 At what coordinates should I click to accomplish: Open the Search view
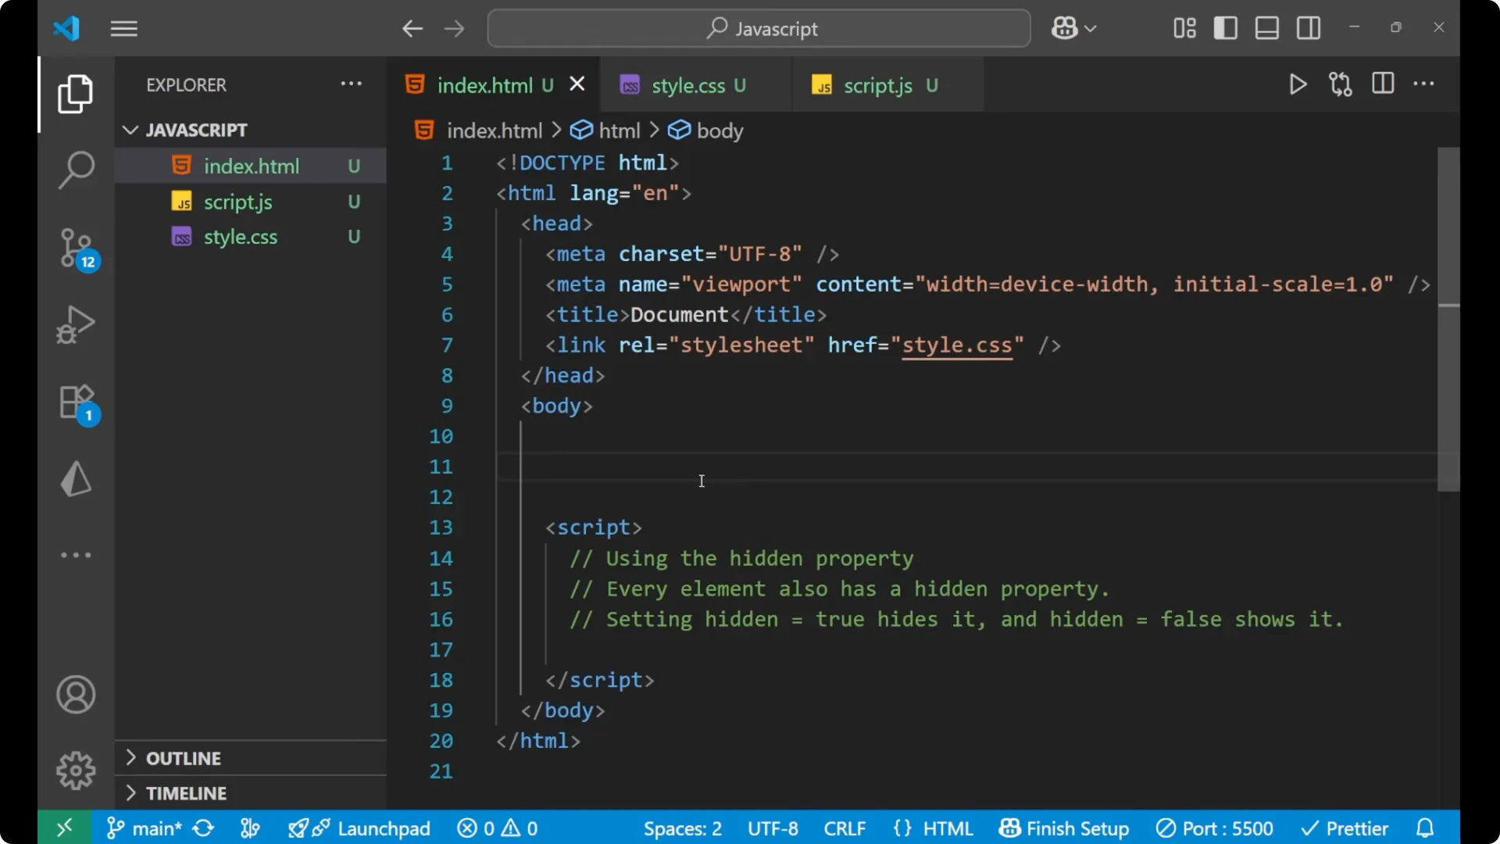[75, 170]
